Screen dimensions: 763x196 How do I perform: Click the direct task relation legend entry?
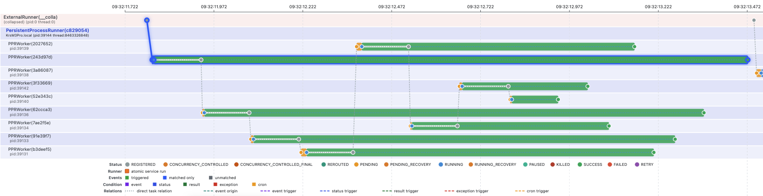tap(148, 191)
